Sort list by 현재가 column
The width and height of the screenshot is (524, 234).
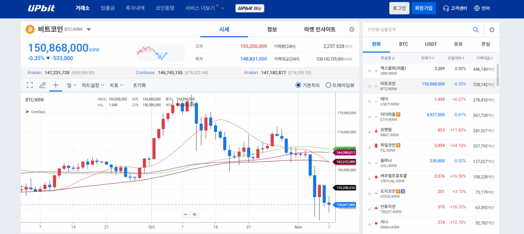pos(427,58)
